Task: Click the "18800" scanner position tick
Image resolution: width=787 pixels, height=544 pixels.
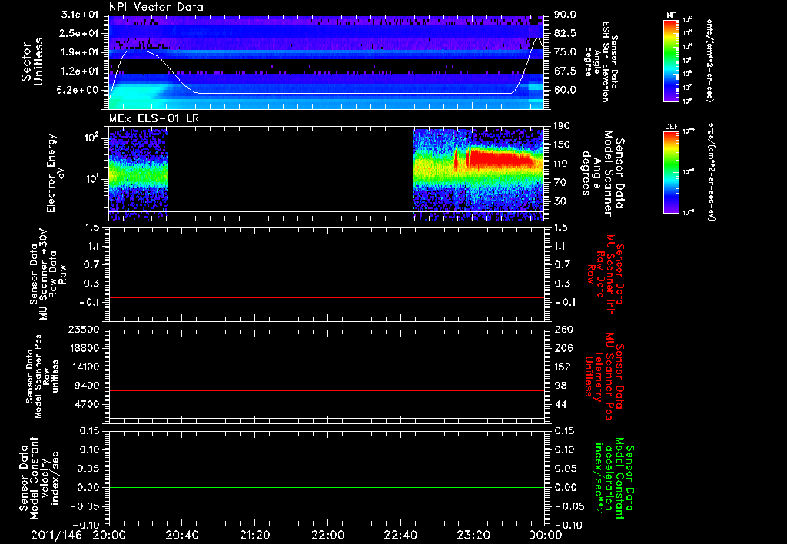Action: 84,348
